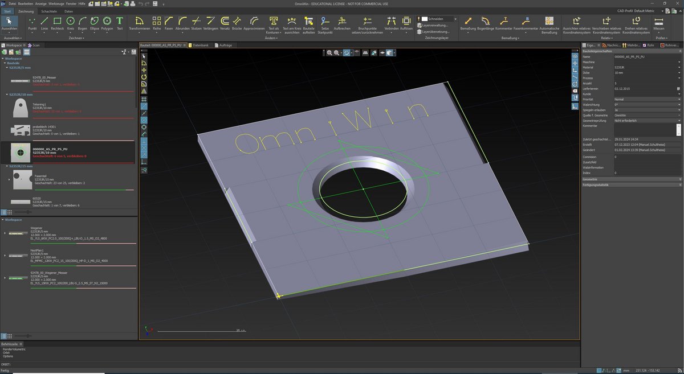684x374 pixels.
Task: Open the Aufträge document tab
Action: (223, 44)
